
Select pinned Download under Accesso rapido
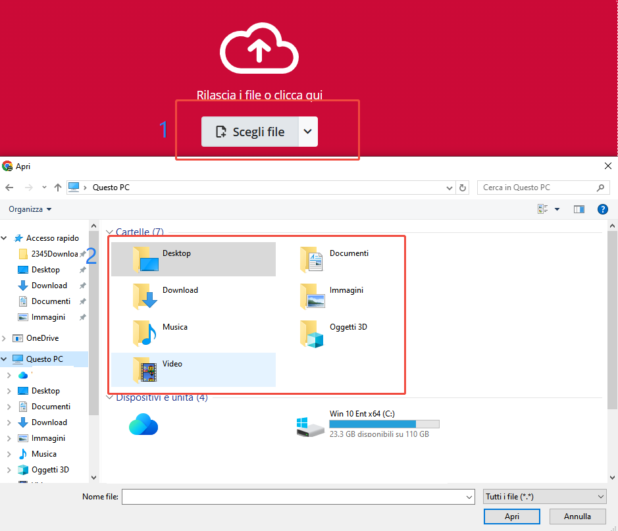pos(49,286)
